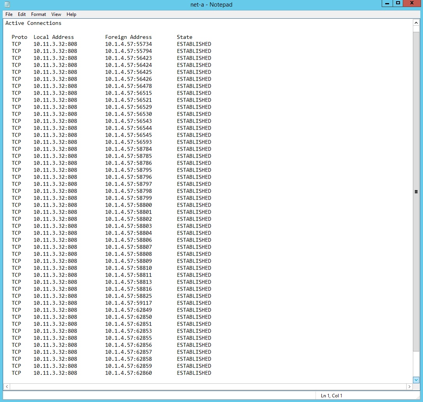Click foreign address 10.1.4.57:58801
The width and height of the screenshot is (423, 402).
click(x=129, y=212)
